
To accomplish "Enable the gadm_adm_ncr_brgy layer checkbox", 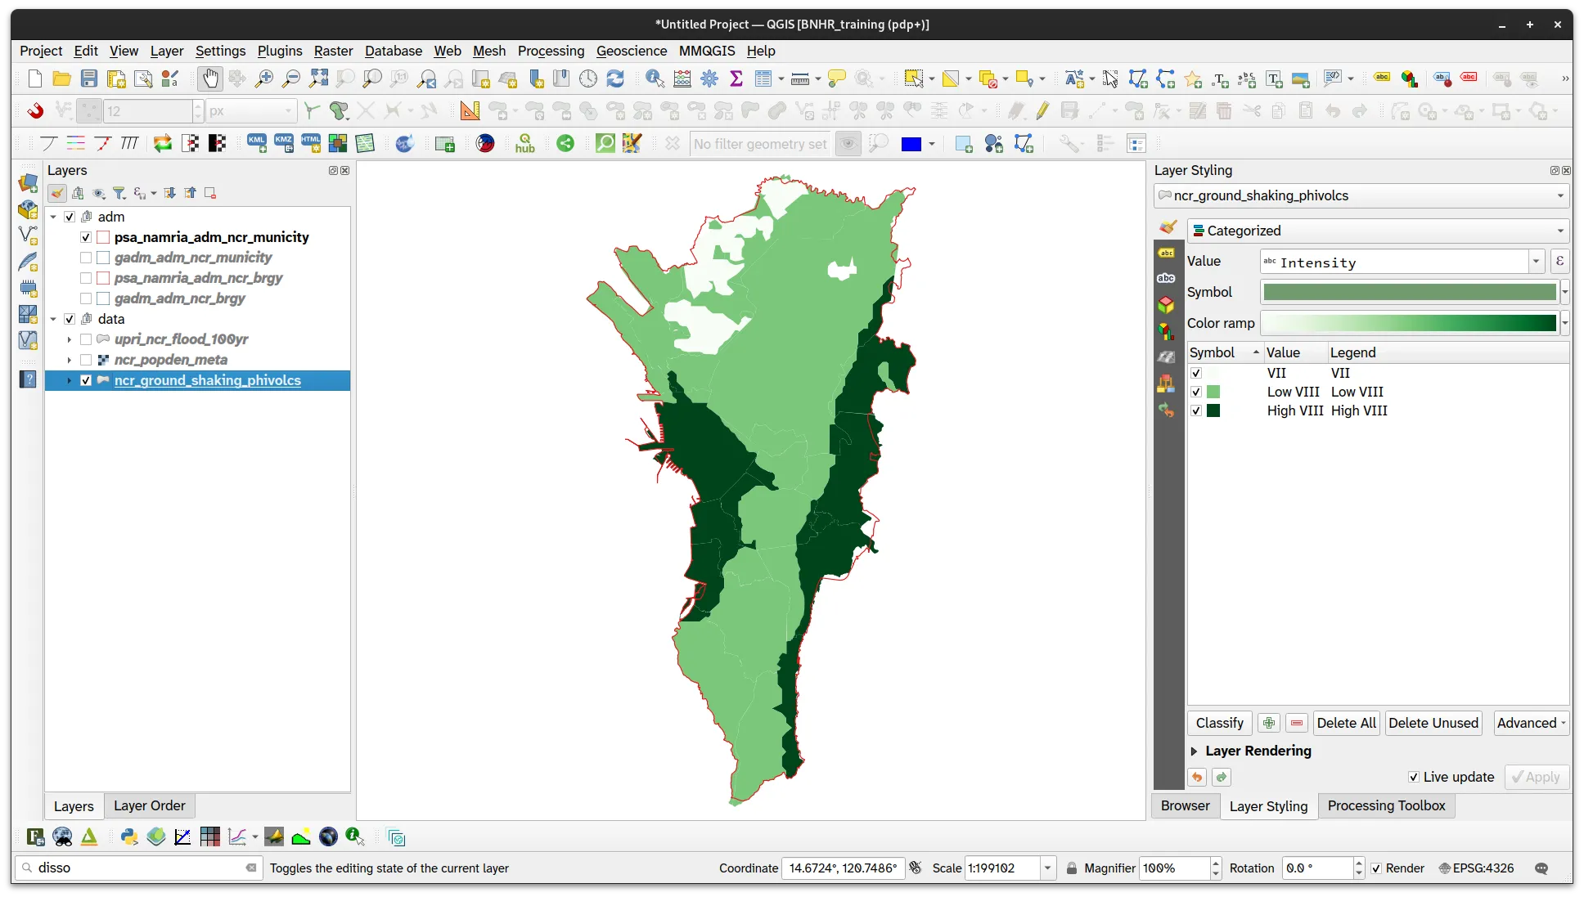I will click(x=86, y=298).
